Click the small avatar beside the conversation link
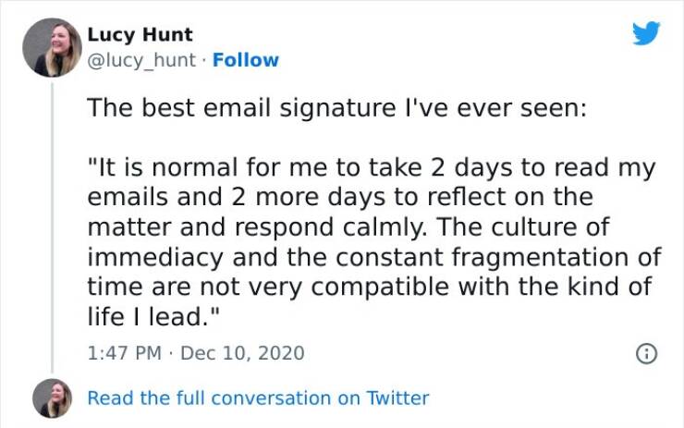Viewport: 684px width, 428px height. point(52,398)
